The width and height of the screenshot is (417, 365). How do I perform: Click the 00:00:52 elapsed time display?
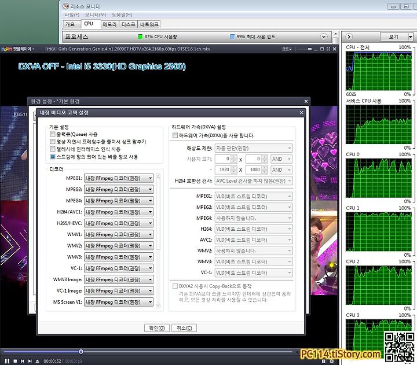click(52, 362)
